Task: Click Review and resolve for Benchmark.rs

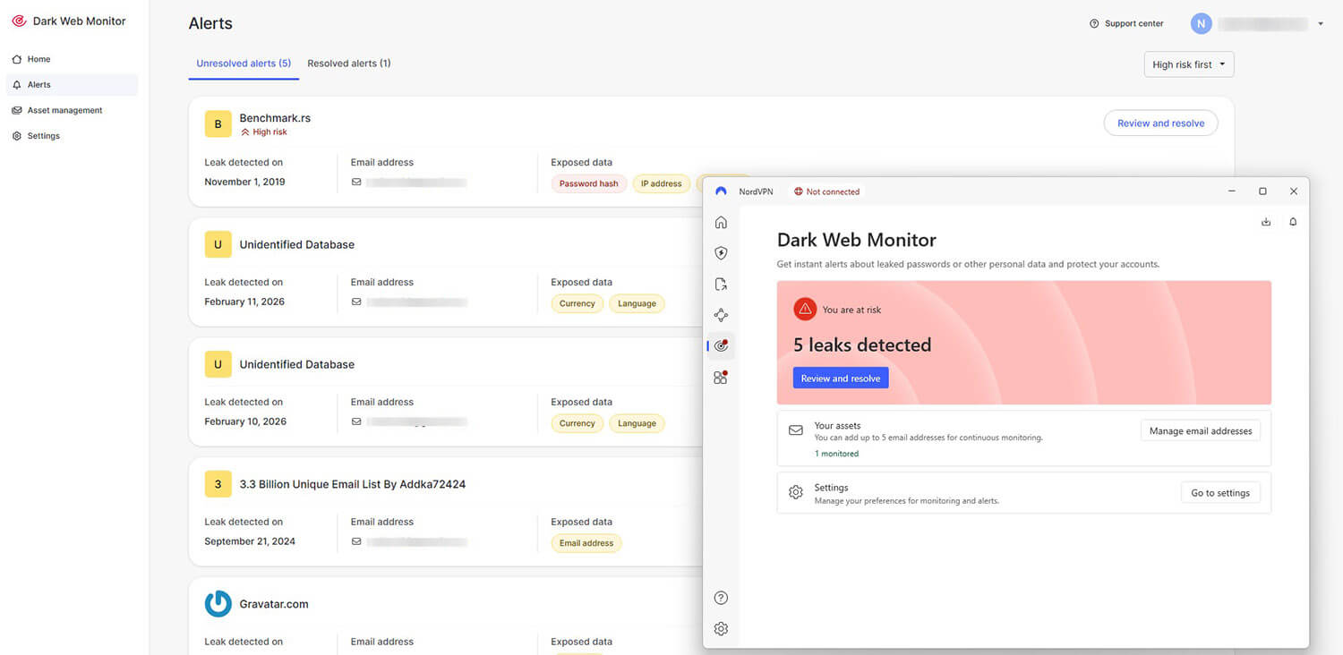Action: (x=1160, y=123)
